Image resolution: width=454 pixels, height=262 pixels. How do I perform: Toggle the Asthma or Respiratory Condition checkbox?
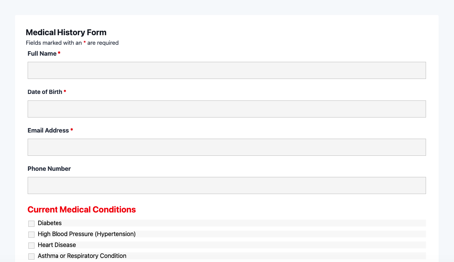coord(31,257)
